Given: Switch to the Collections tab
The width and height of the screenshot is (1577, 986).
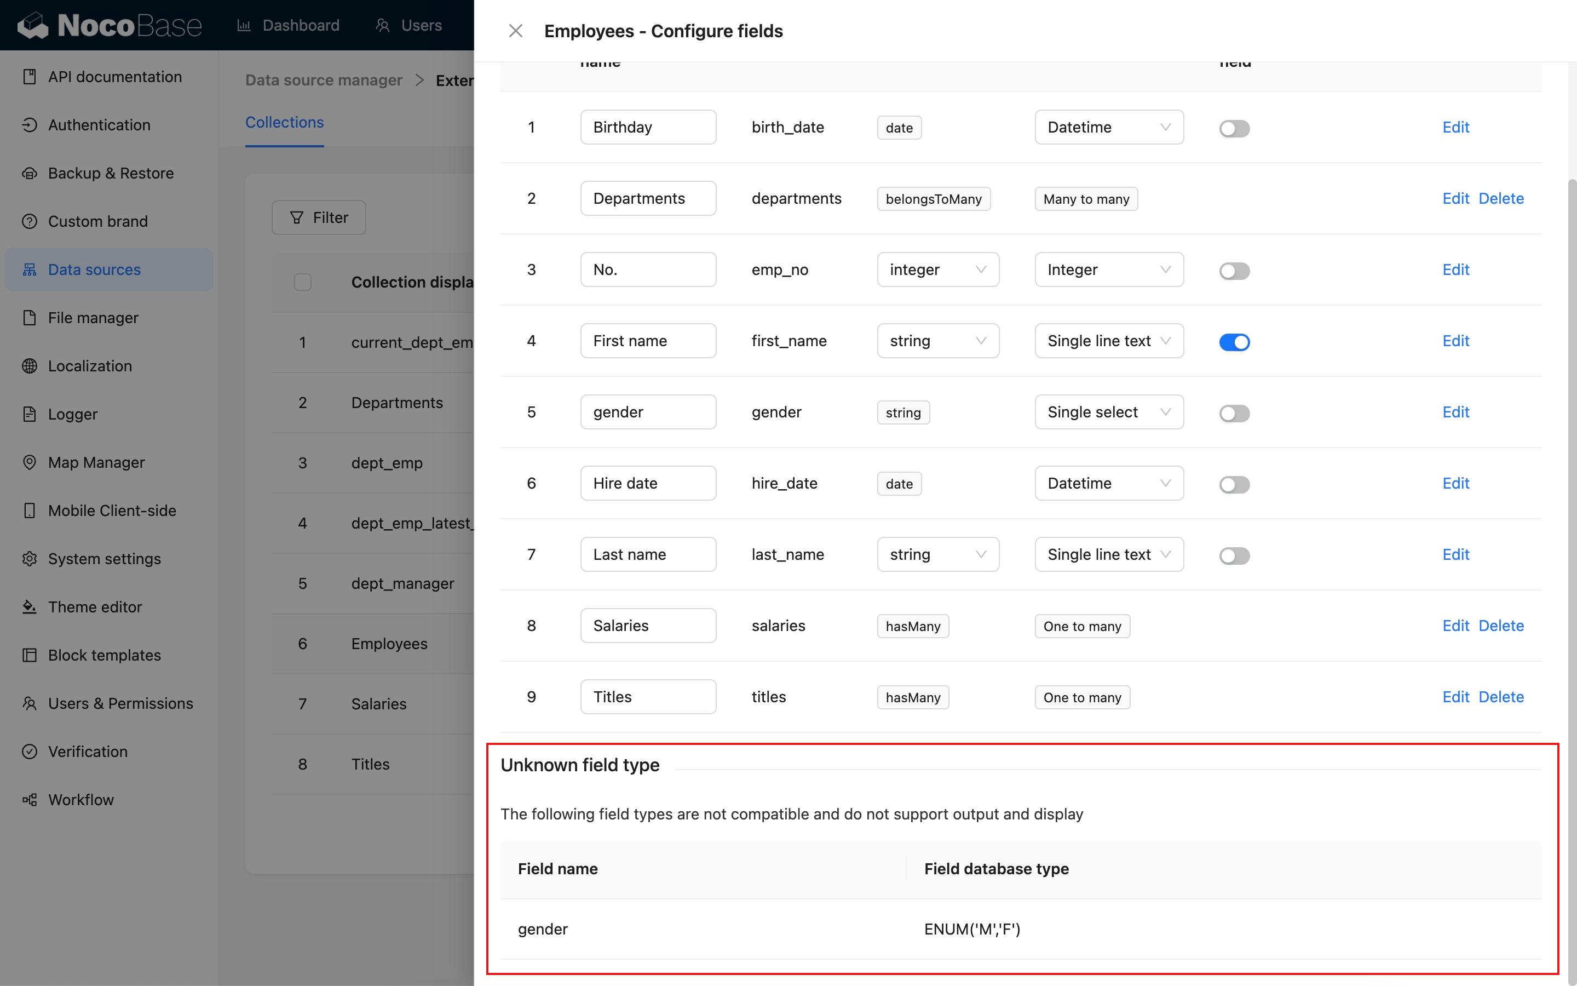Looking at the screenshot, I should pyautogui.click(x=284, y=123).
